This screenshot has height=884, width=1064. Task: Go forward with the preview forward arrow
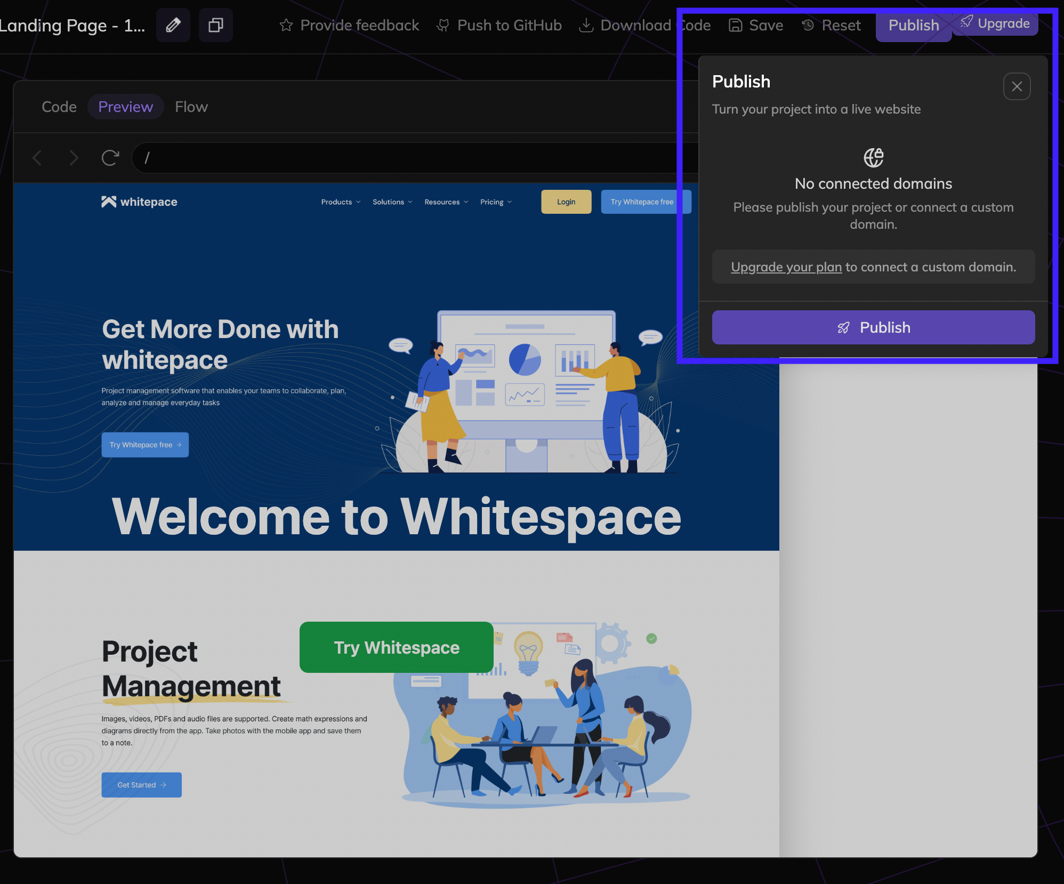pos(74,158)
